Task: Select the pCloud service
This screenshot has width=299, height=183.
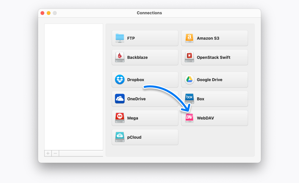Action: [145, 137]
